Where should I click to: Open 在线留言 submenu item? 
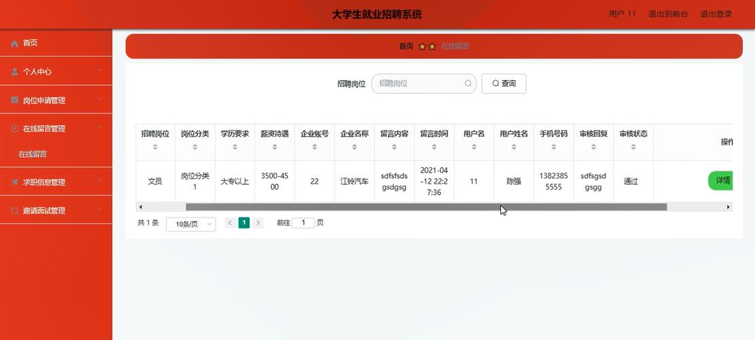pyautogui.click(x=33, y=154)
